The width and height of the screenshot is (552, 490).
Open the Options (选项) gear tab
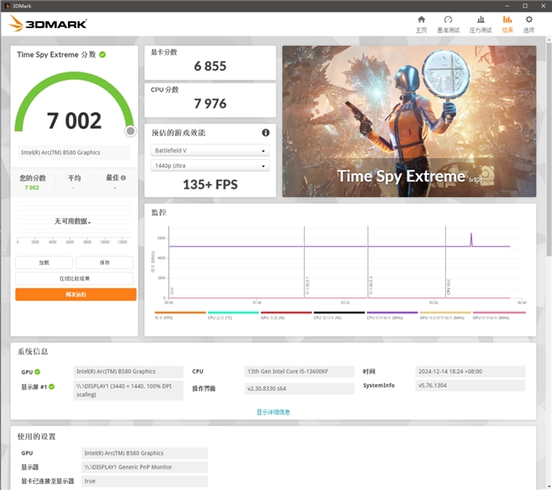tap(529, 25)
